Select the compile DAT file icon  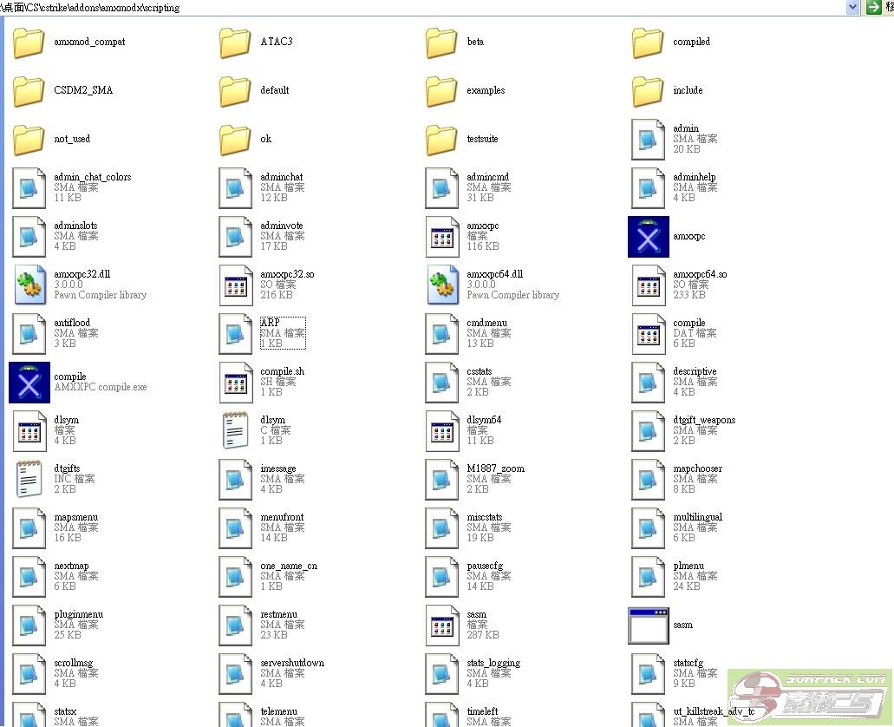649,334
